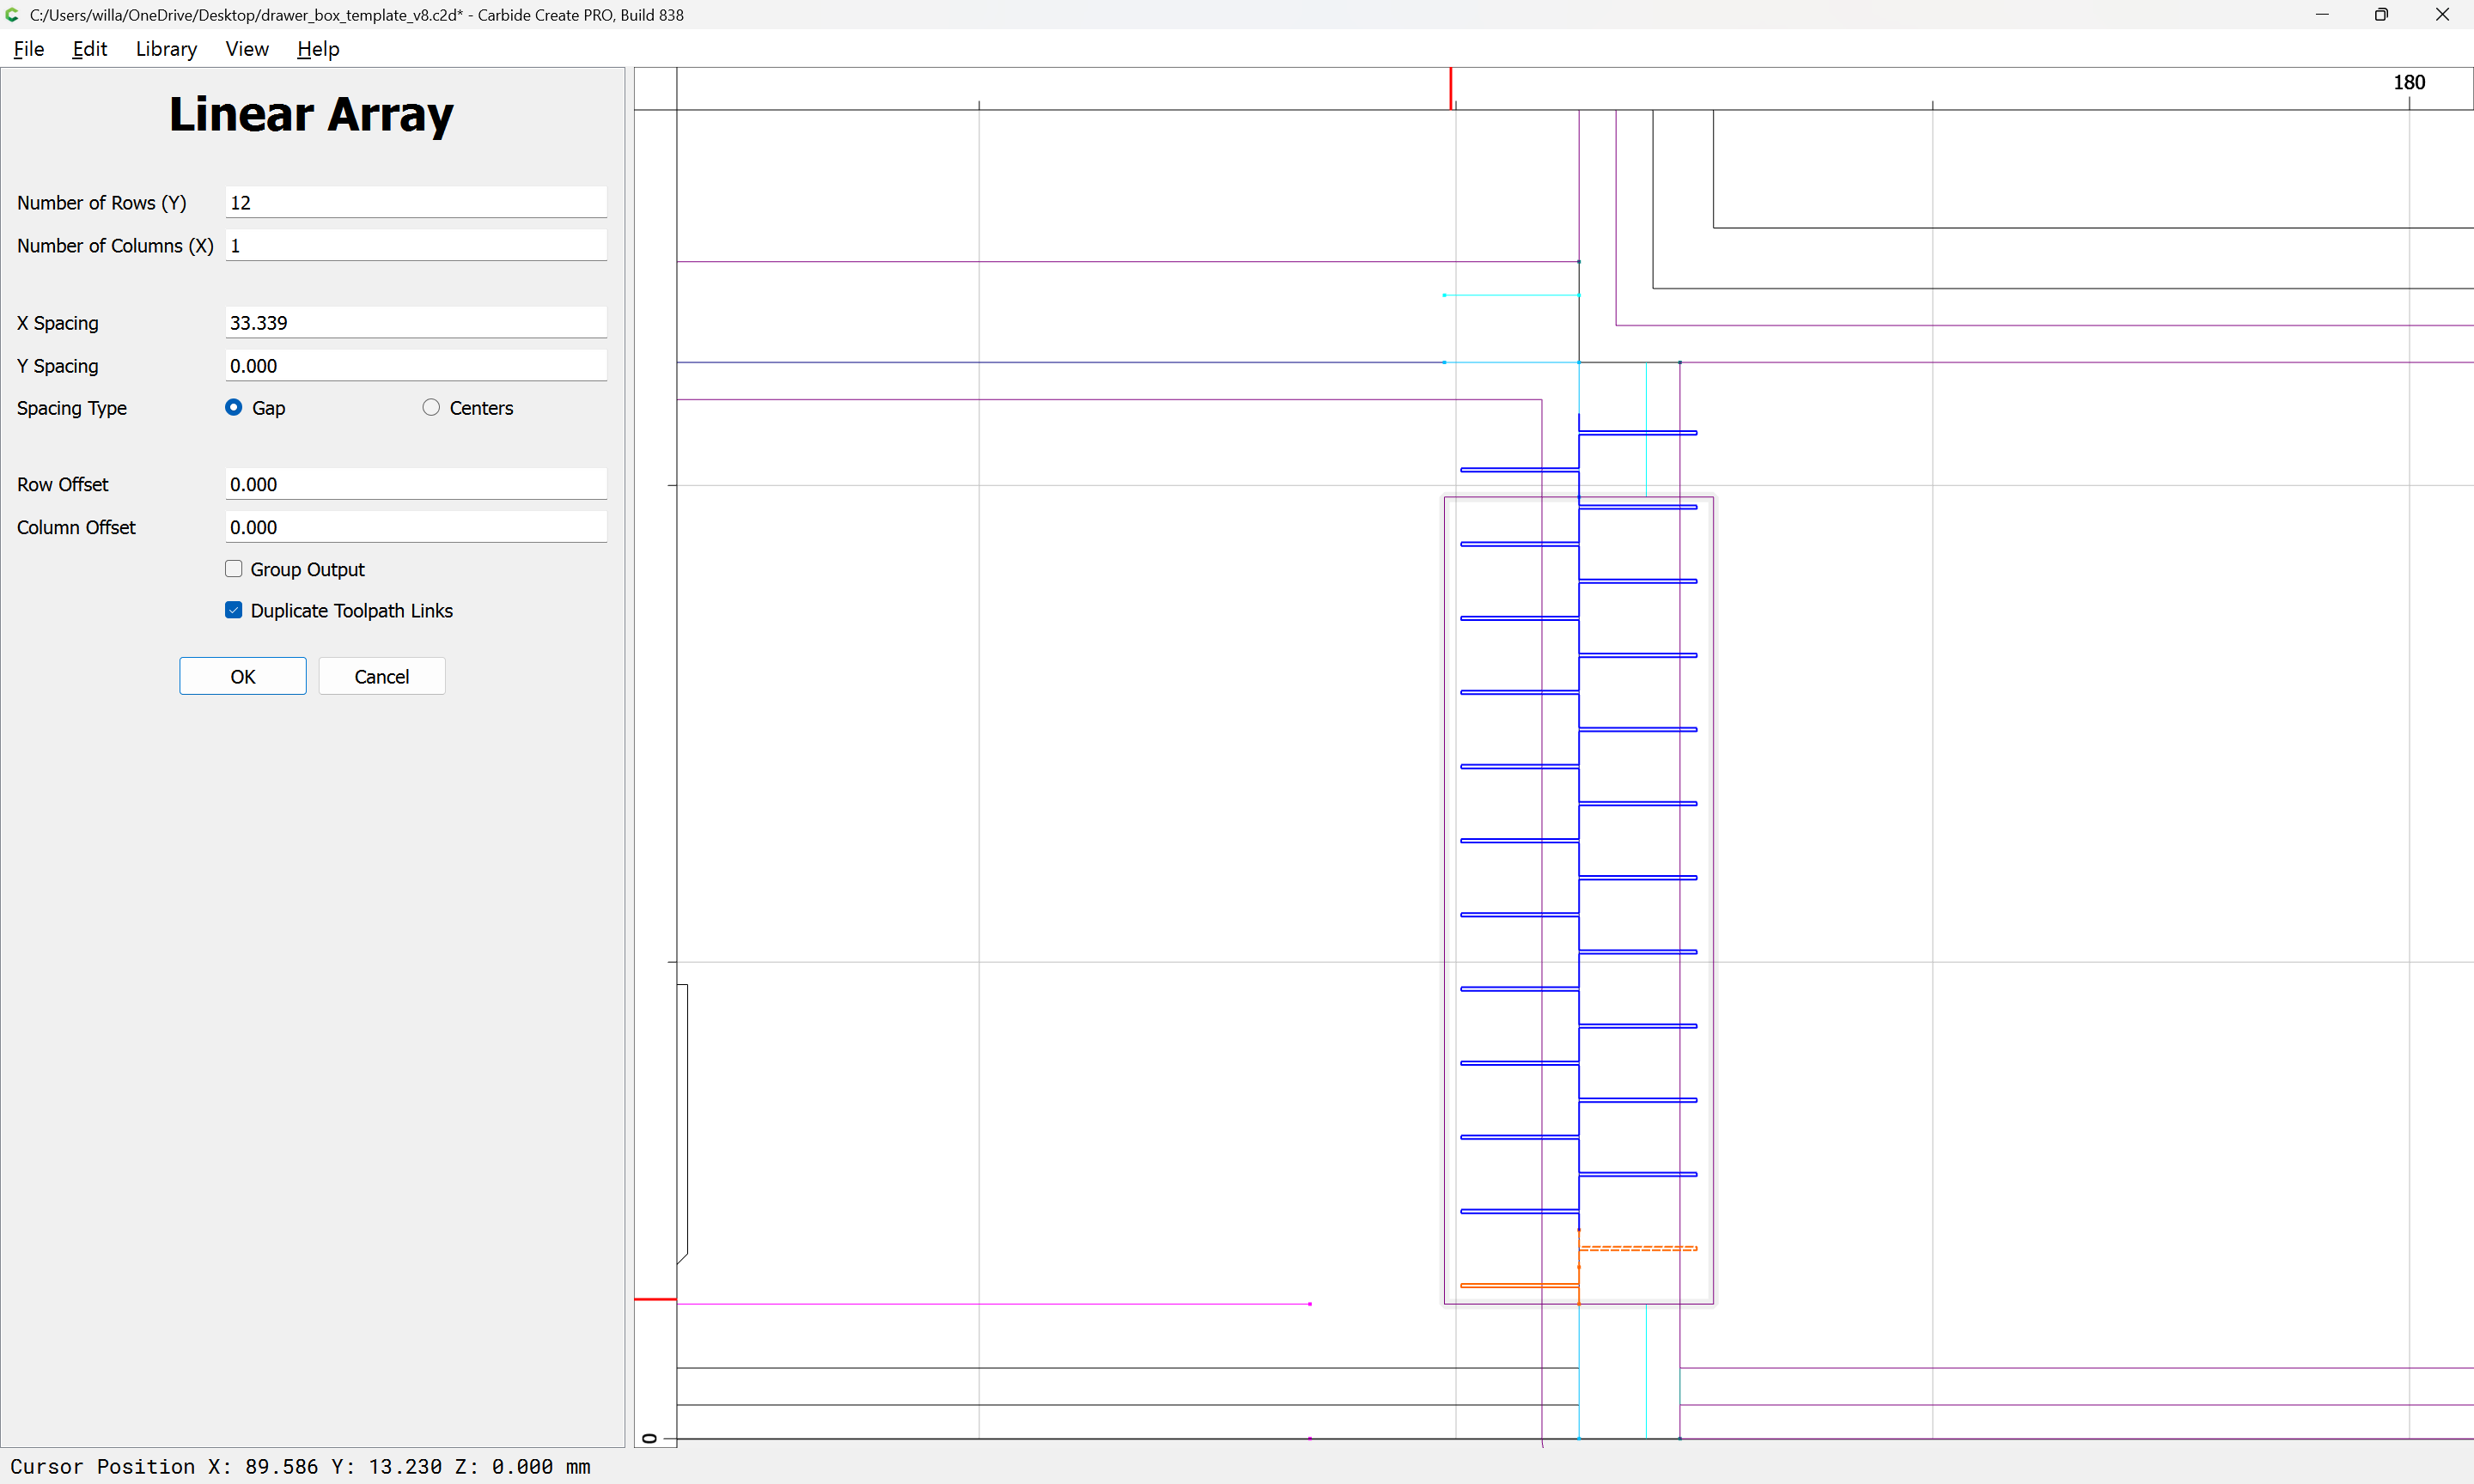This screenshot has height=1484, width=2474.
Task: Select the Centers spacing type
Action: tap(431, 407)
